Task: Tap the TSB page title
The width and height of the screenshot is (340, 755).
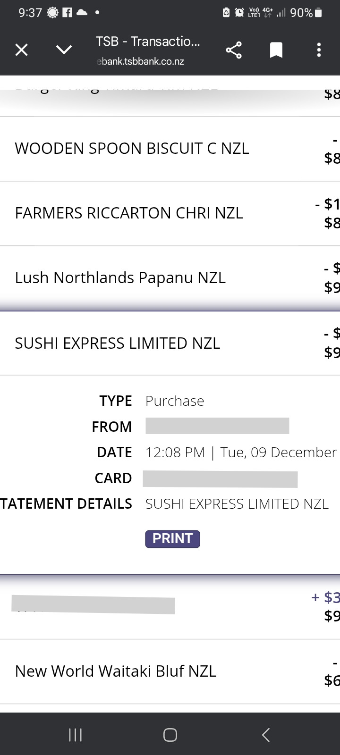Action: pyautogui.click(x=148, y=42)
